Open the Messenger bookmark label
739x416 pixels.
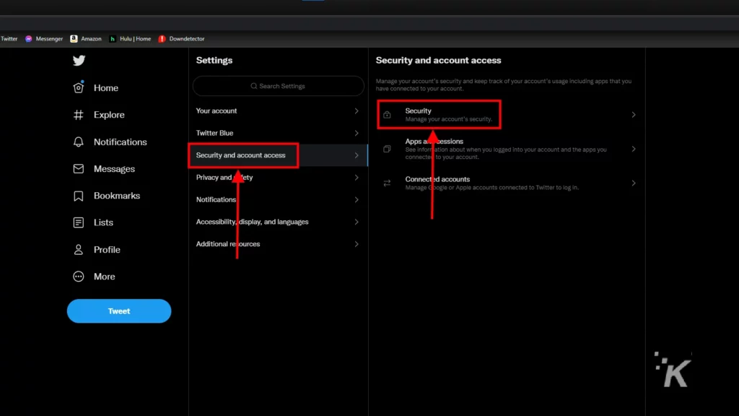[x=49, y=39]
